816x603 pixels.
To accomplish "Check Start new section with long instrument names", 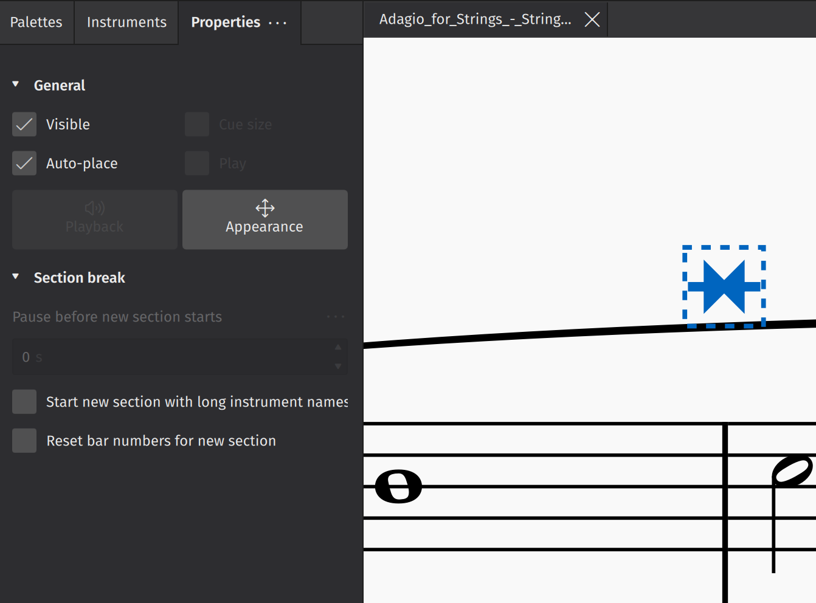I will 24,401.
